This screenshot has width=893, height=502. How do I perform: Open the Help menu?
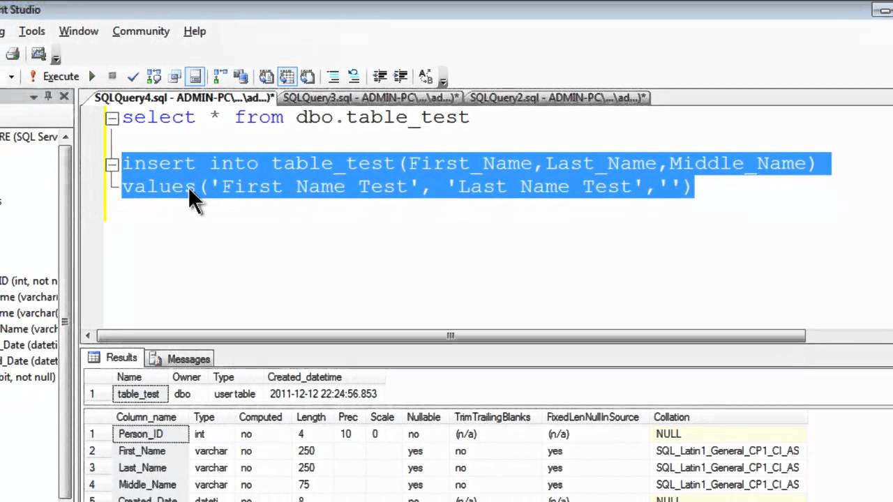195,31
